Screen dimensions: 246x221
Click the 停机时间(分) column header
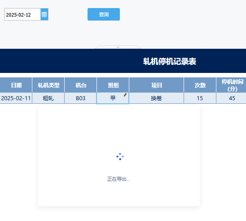[x=231, y=85]
